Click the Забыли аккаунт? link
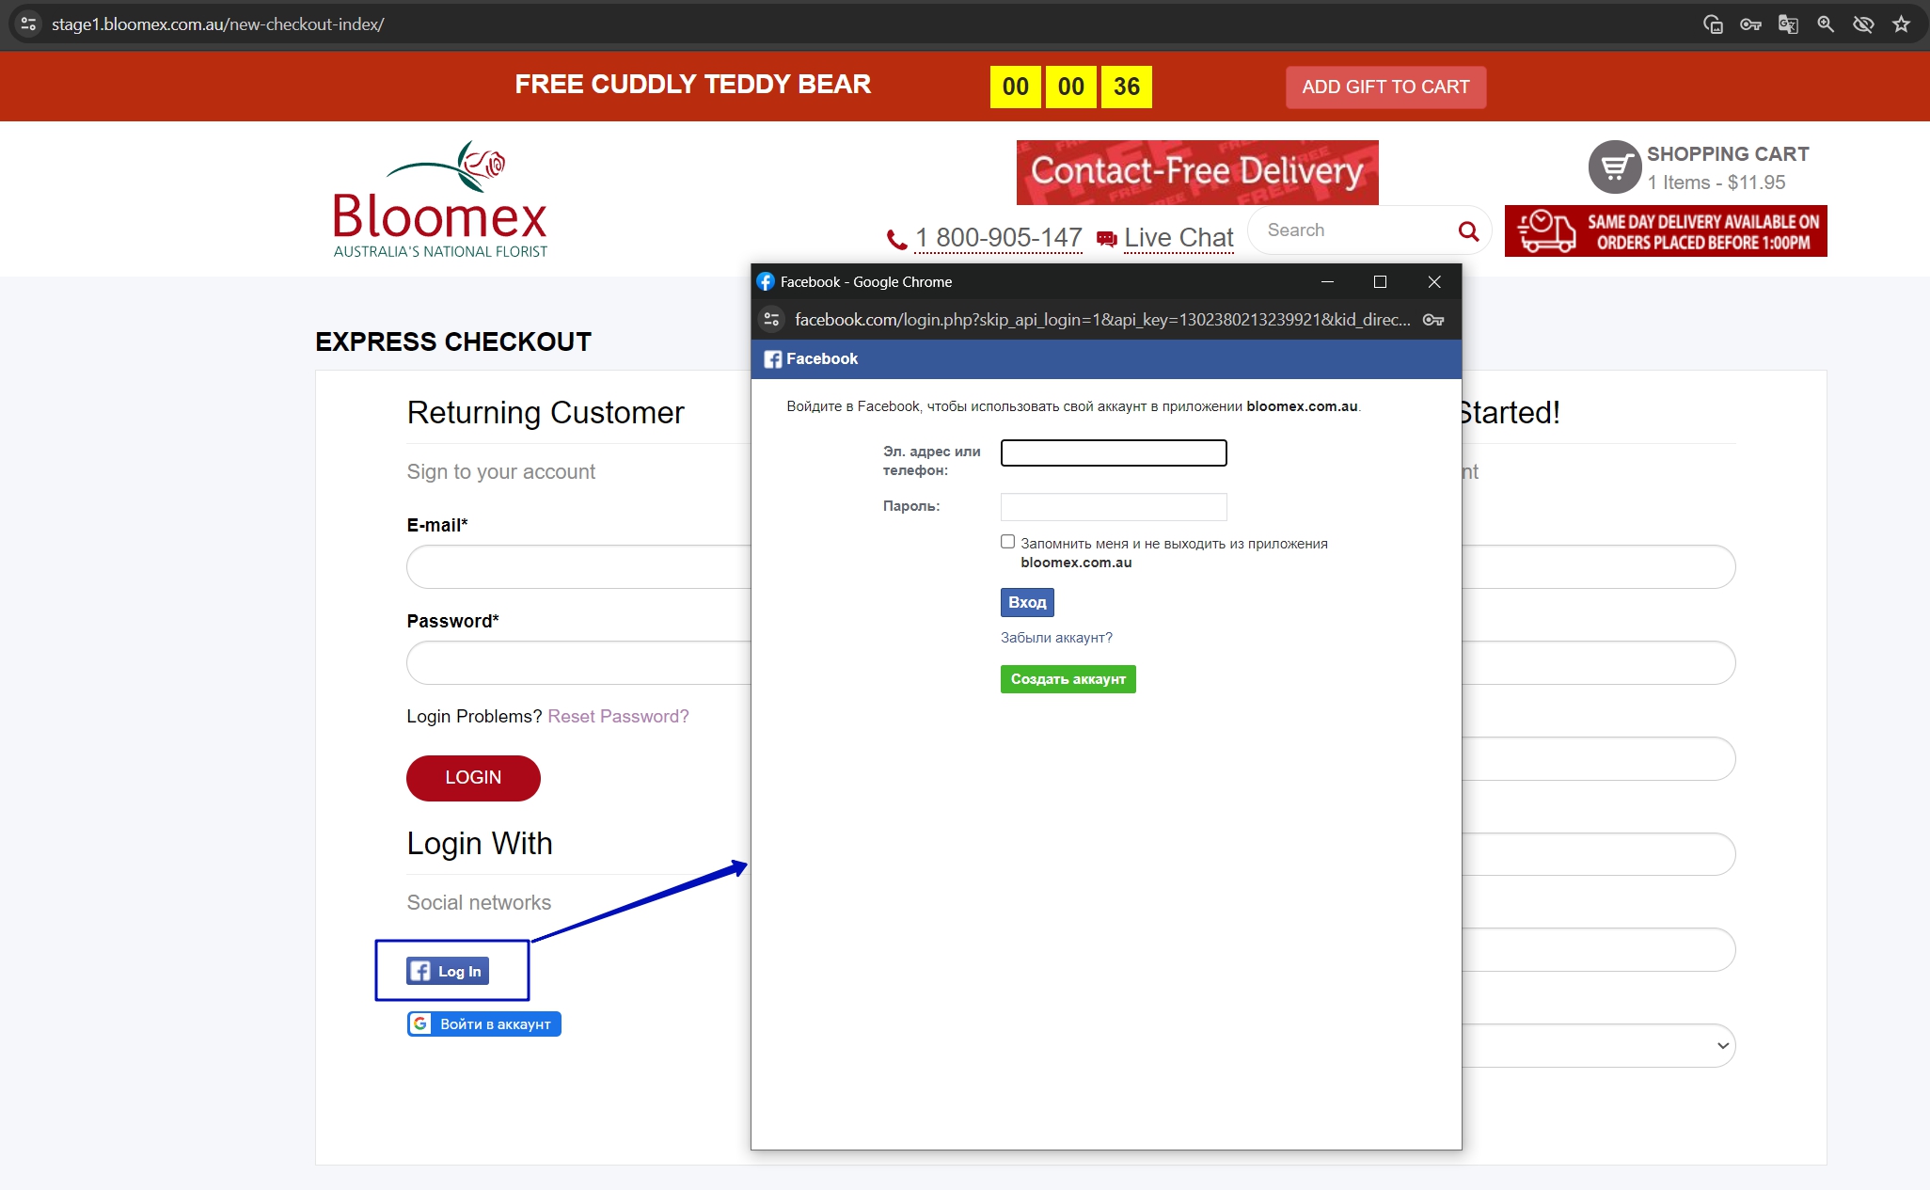1930x1190 pixels. (x=1056, y=638)
